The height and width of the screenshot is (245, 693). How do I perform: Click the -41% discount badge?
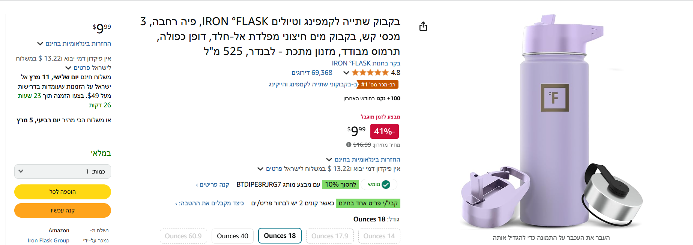(x=384, y=131)
